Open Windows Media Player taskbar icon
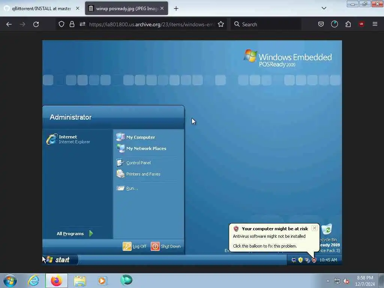384x288 pixels. 102,280
